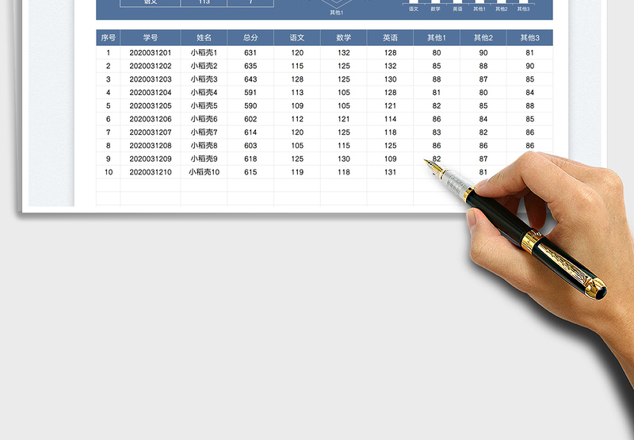634x440 pixels.
Task: Click the 其他2 column header
Action: (x=483, y=37)
